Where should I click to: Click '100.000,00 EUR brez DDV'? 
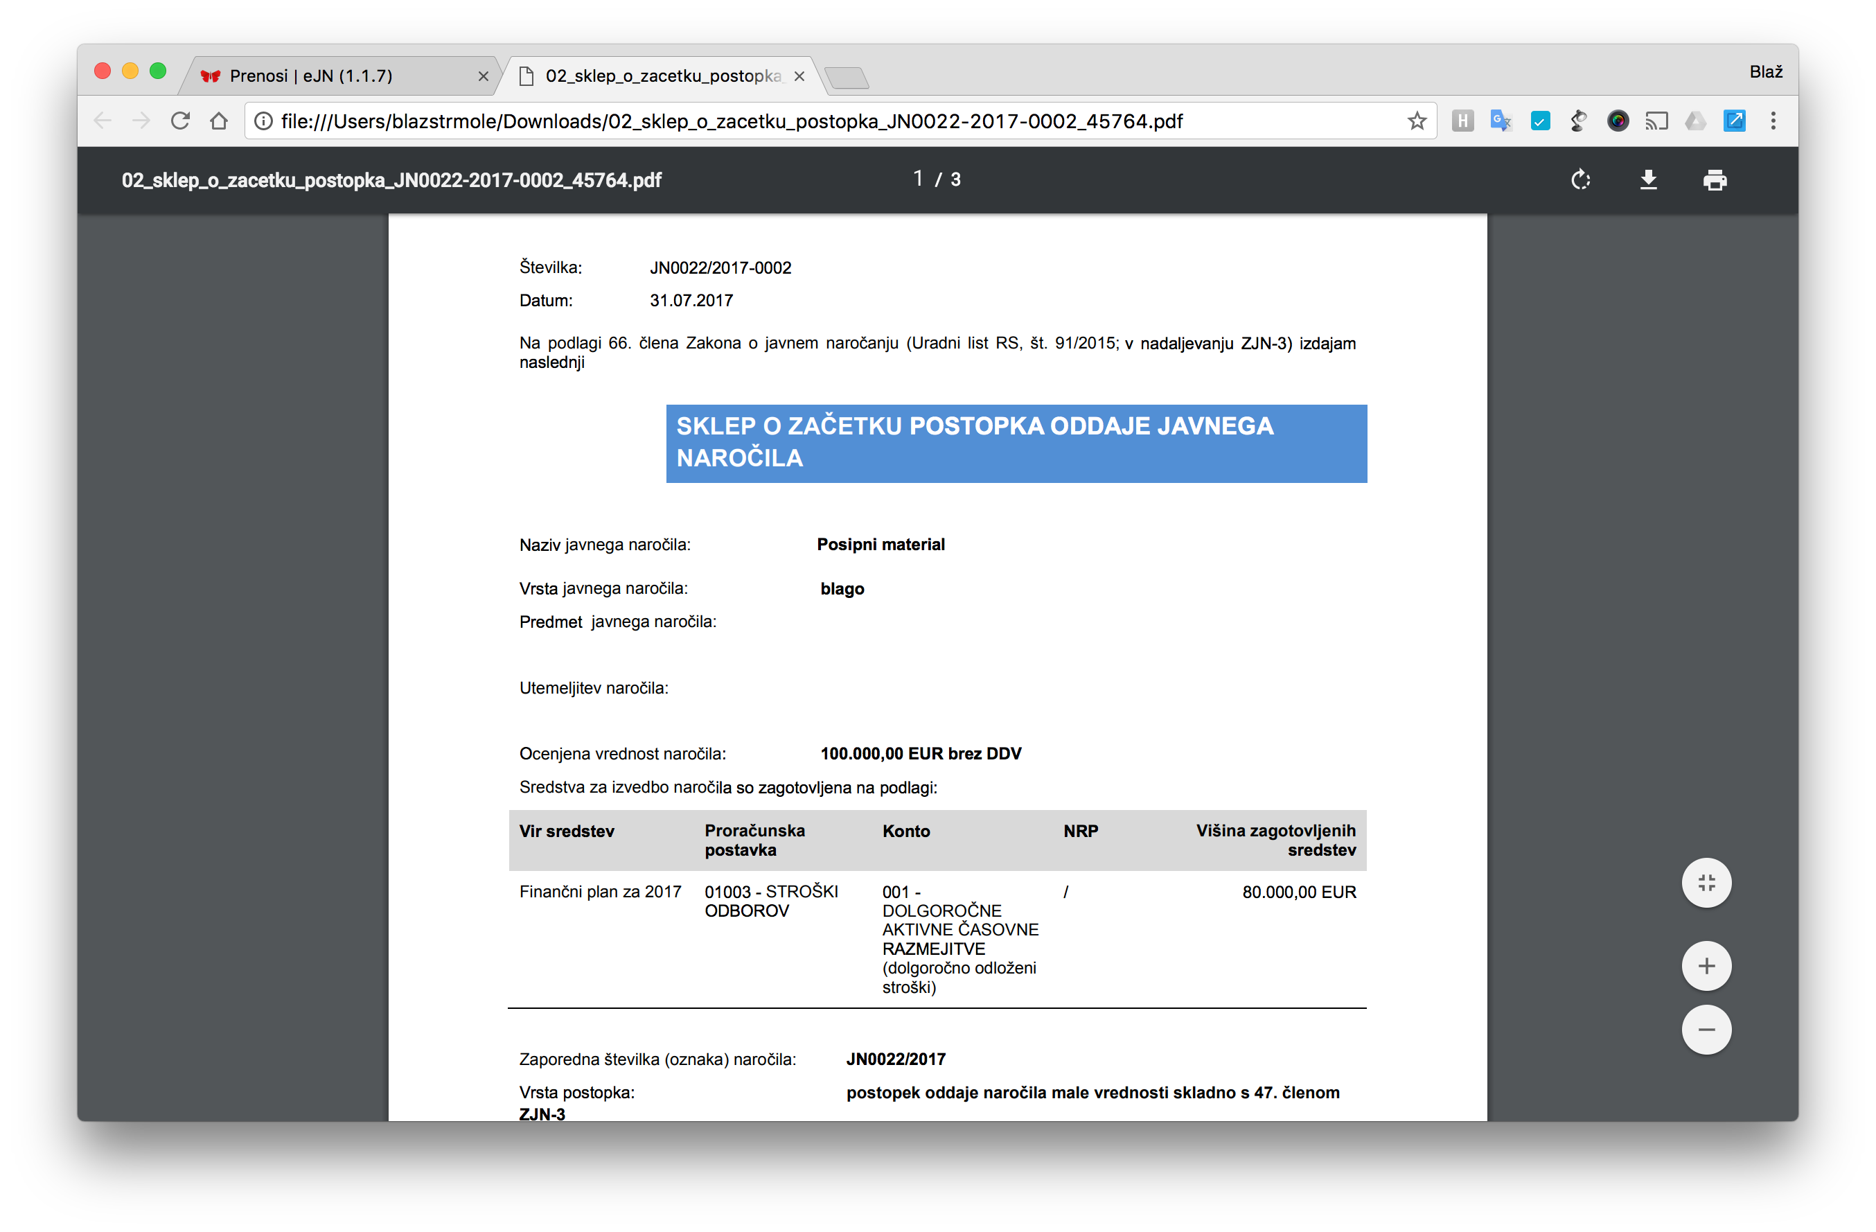(921, 754)
